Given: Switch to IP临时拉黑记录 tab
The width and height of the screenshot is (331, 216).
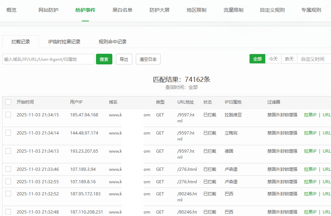Looking at the screenshot, I should (64, 42).
